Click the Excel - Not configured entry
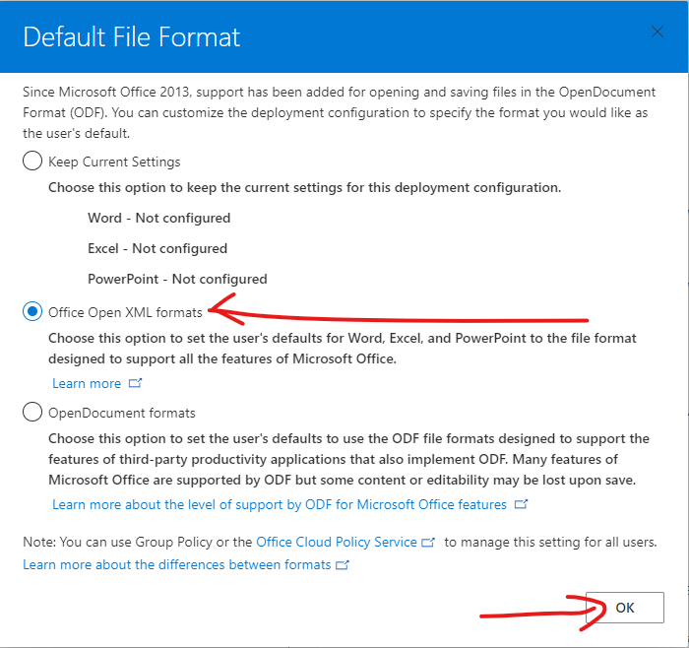 coord(157,248)
